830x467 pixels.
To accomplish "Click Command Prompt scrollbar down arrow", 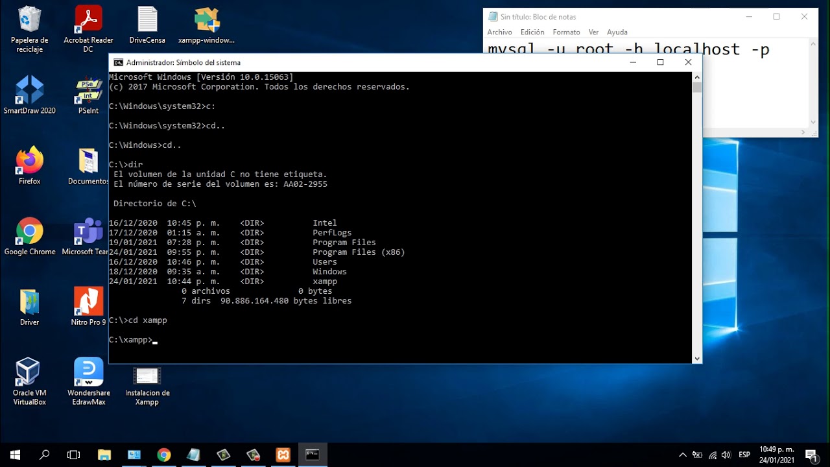I will (697, 359).
